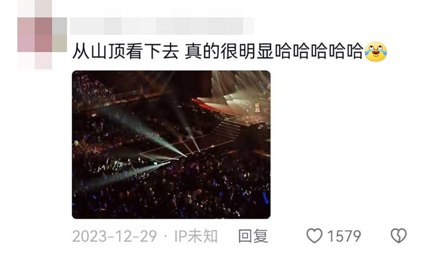Open the commenter's pixelated avatar
Viewport: 431px width, 258px height.
(x=42, y=34)
